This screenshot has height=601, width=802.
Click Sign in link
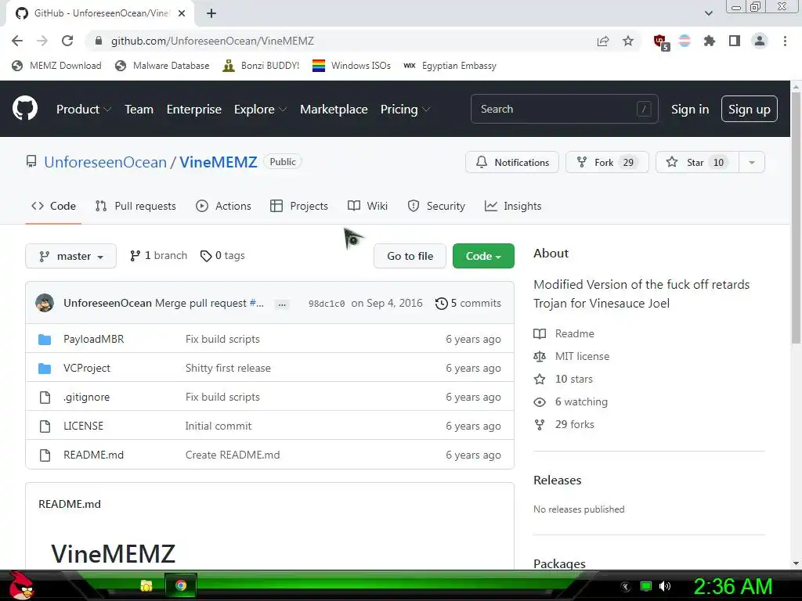(x=689, y=110)
